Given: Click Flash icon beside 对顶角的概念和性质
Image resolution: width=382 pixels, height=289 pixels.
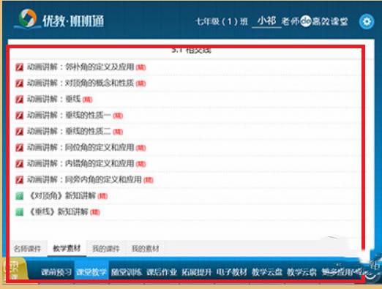Looking at the screenshot, I should [20, 83].
